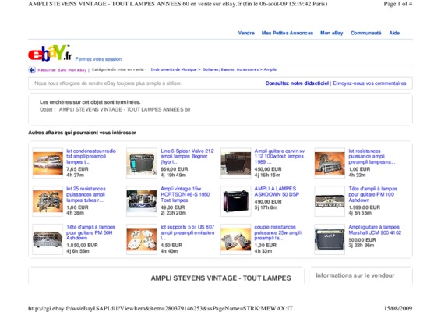
Task: Click the 1.999,00 EUR price text
Action: [364, 207]
